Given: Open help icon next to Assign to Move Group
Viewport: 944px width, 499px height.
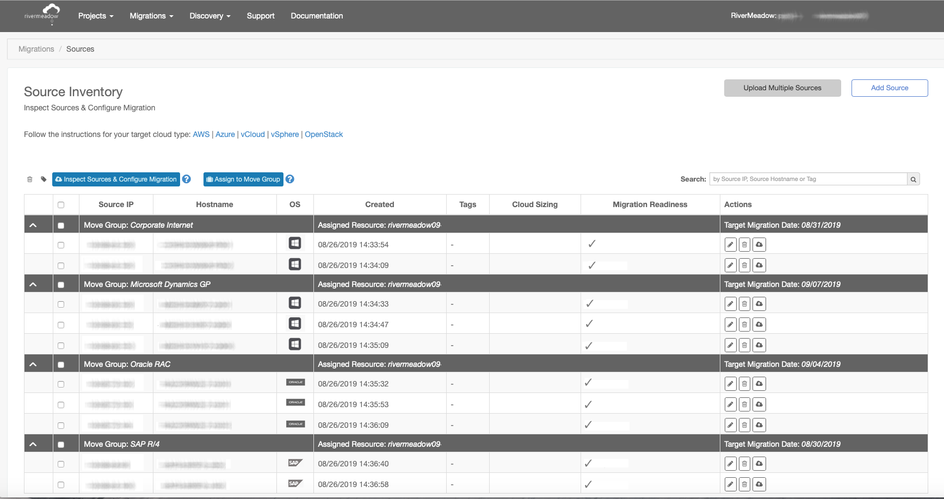Looking at the screenshot, I should pos(290,179).
